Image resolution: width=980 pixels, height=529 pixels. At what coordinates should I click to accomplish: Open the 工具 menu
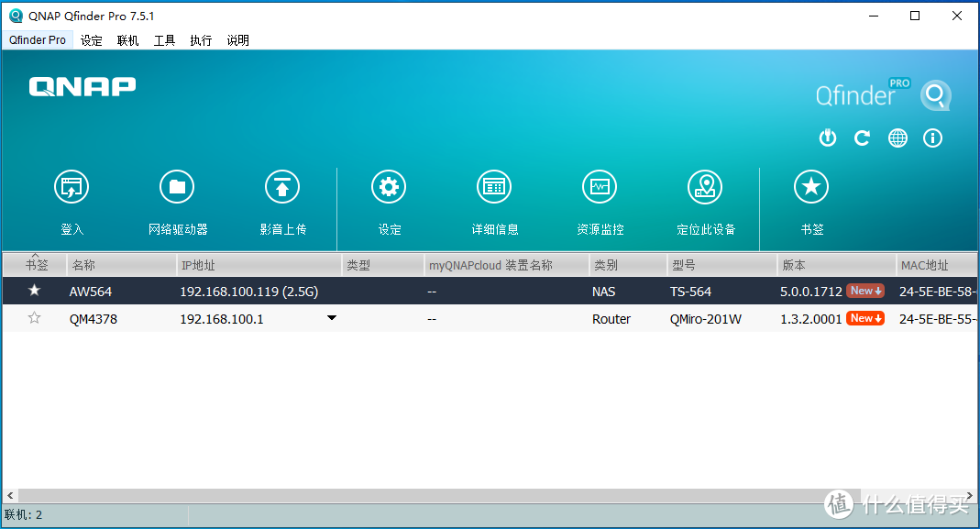[164, 40]
